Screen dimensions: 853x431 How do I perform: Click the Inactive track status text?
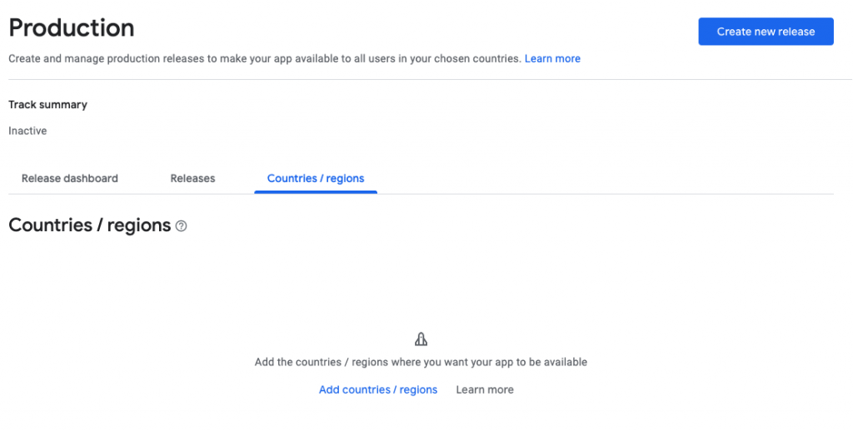(x=27, y=131)
